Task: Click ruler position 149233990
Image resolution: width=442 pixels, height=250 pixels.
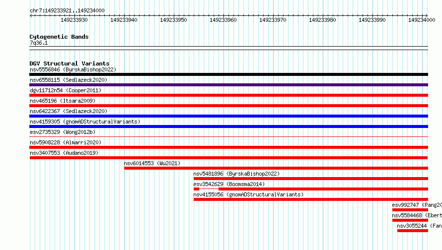Action: click(372, 20)
